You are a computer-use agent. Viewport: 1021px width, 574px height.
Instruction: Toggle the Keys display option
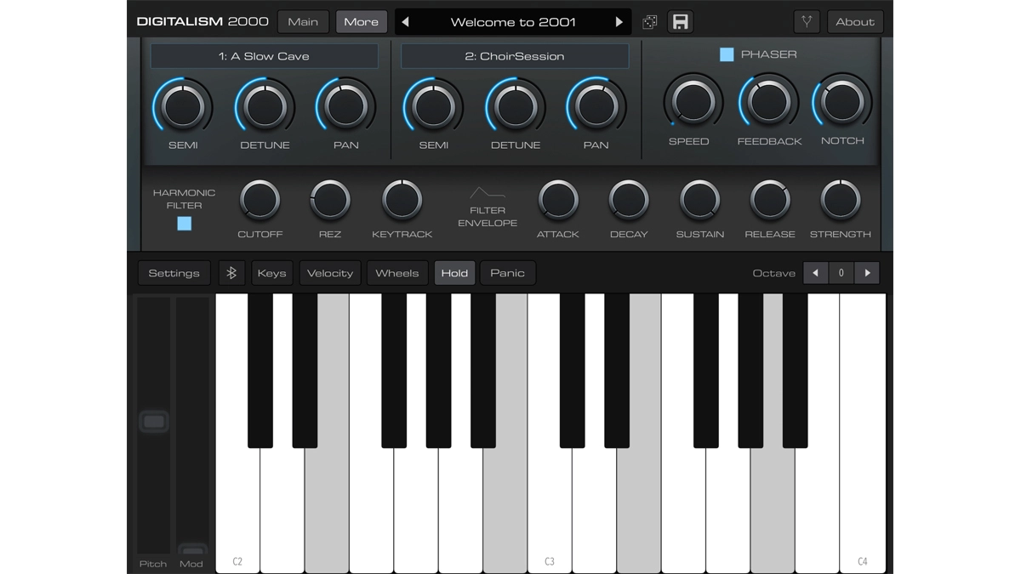(271, 273)
